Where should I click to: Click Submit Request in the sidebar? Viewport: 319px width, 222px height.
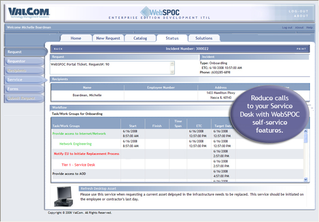pyautogui.click(x=24, y=98)
